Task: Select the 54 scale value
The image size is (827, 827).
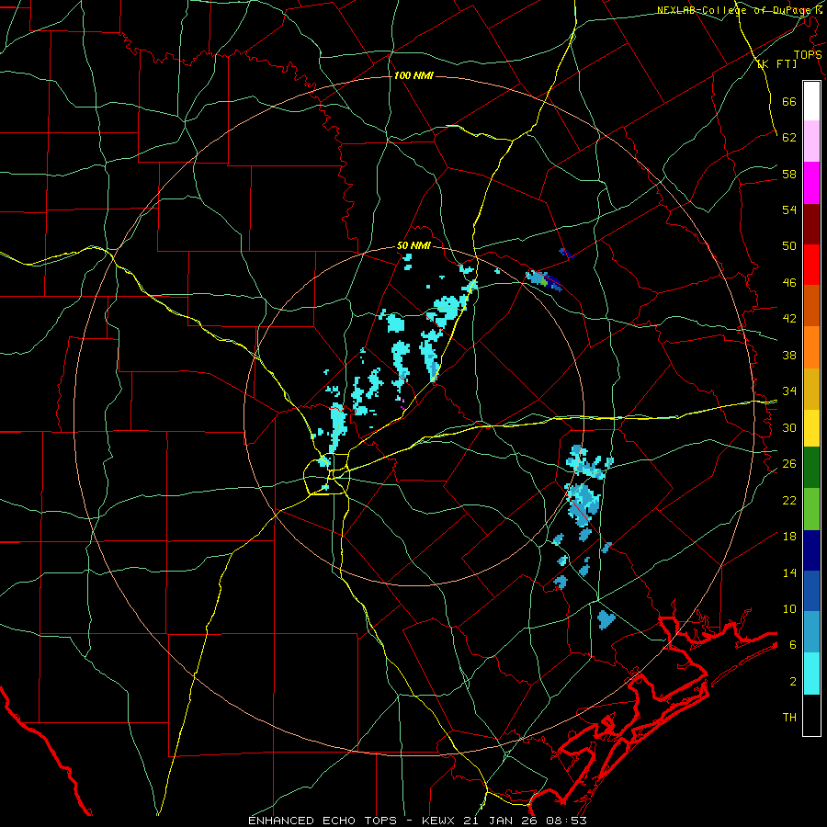Action: pos(789,210)
